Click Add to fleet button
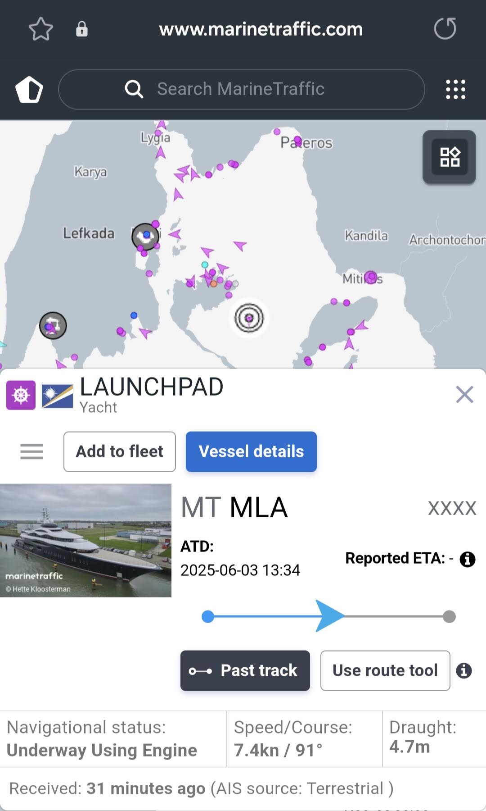The image size is (486, 811). [120, 451]
